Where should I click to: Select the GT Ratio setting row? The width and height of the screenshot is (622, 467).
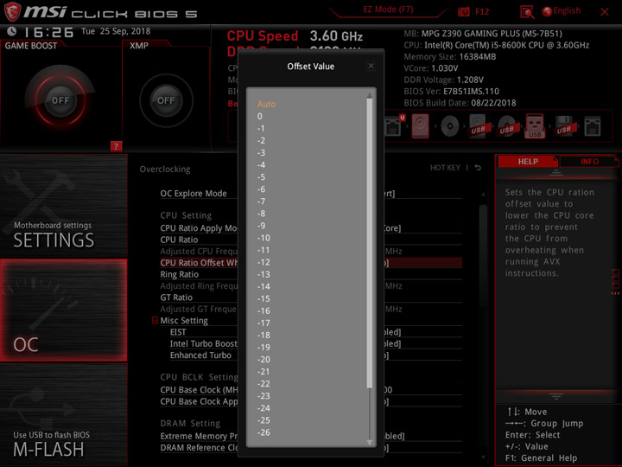(311, 297)
